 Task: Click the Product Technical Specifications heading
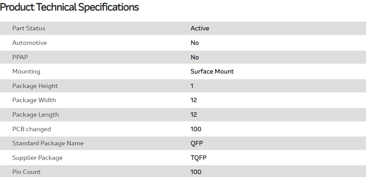[x=69, y=7]
